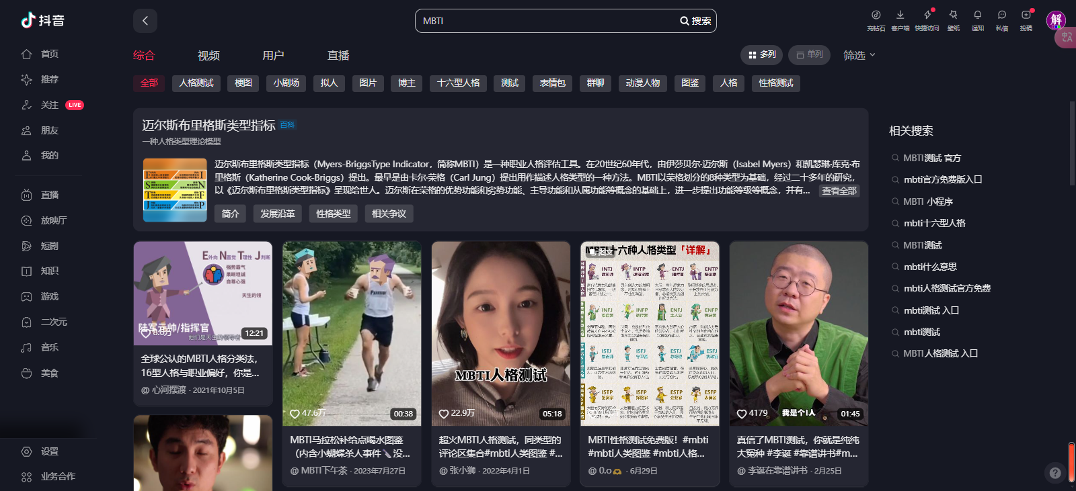The height and width of the screenshot is (491, 1076).
Task: Click the 客户端 download icon
Action: coord(900,20)
